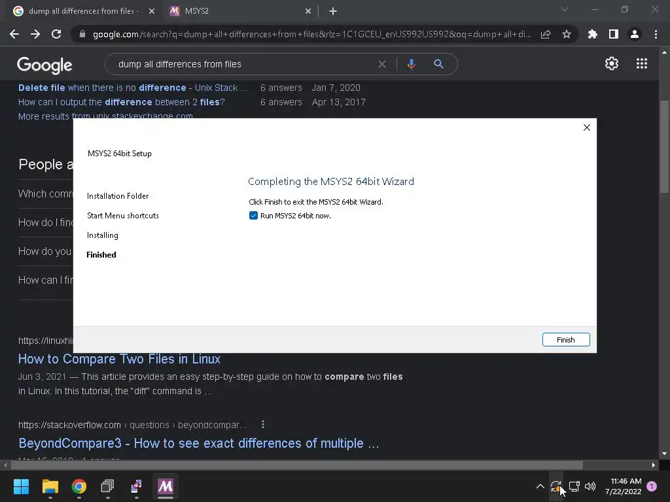Open installer app icon in taskbar
The width and height of the screenshot is (670, 502).
136,486
